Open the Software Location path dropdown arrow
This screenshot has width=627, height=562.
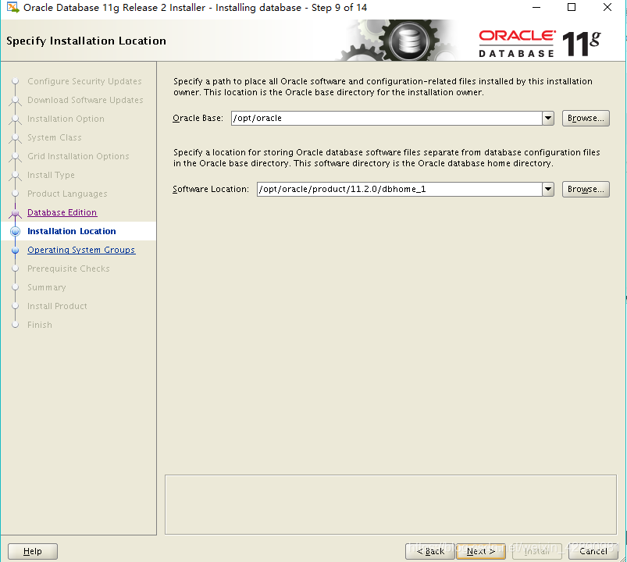point(548,189)
